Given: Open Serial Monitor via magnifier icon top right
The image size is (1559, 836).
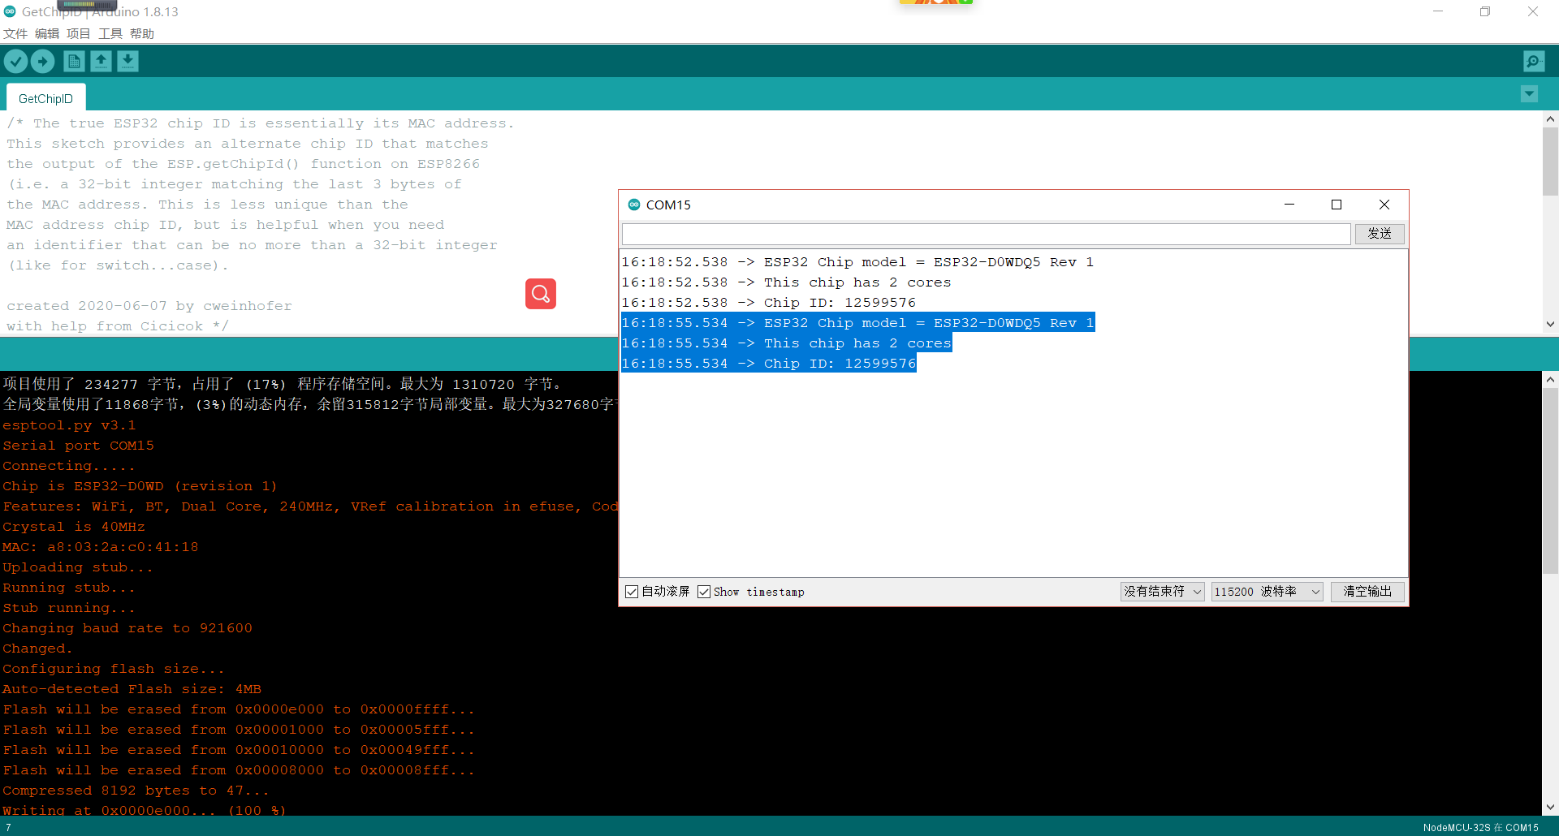Looking at the screenshot, I should 1533,61.
